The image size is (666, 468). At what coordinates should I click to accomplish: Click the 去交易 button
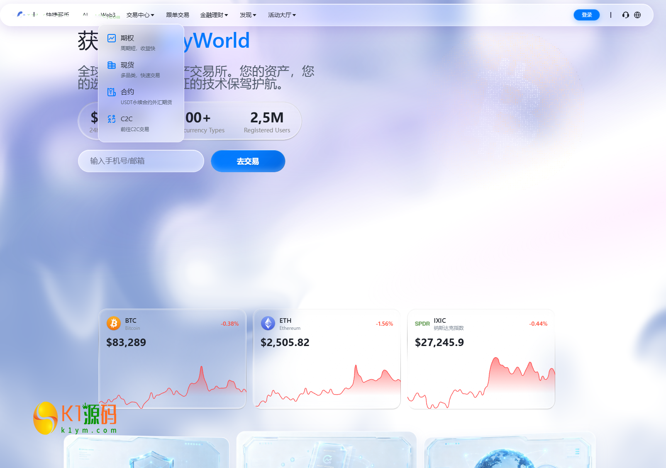coord(248,161)
